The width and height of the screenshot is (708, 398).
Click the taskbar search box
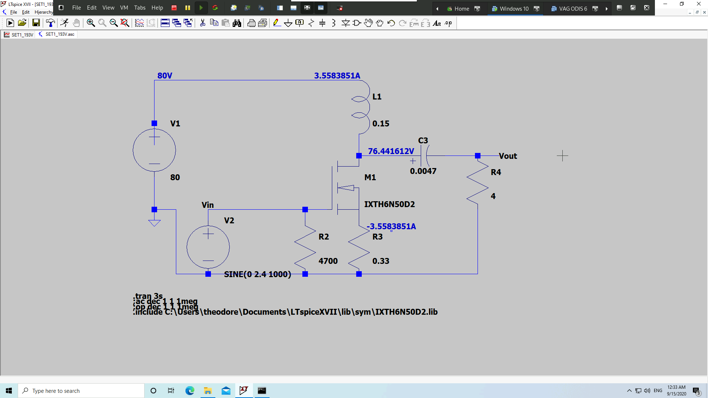pyautogui.click(x=81, y=391)
